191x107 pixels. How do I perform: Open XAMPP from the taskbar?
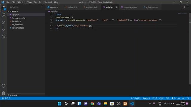click(x=125, y=103)
